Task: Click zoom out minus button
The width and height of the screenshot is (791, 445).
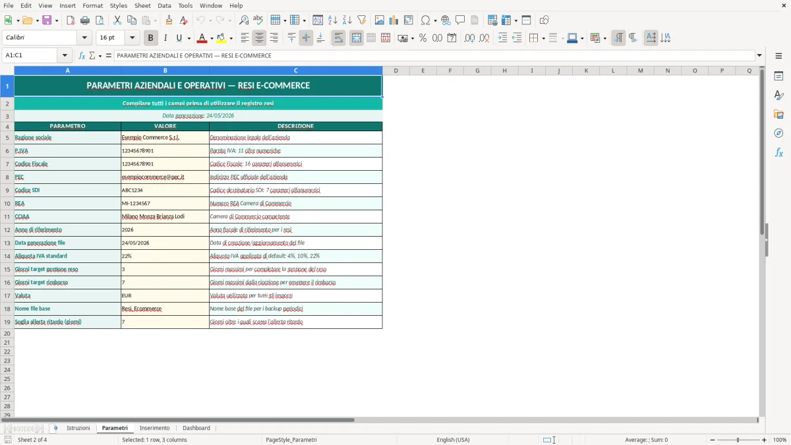Action: click(713, 440)
